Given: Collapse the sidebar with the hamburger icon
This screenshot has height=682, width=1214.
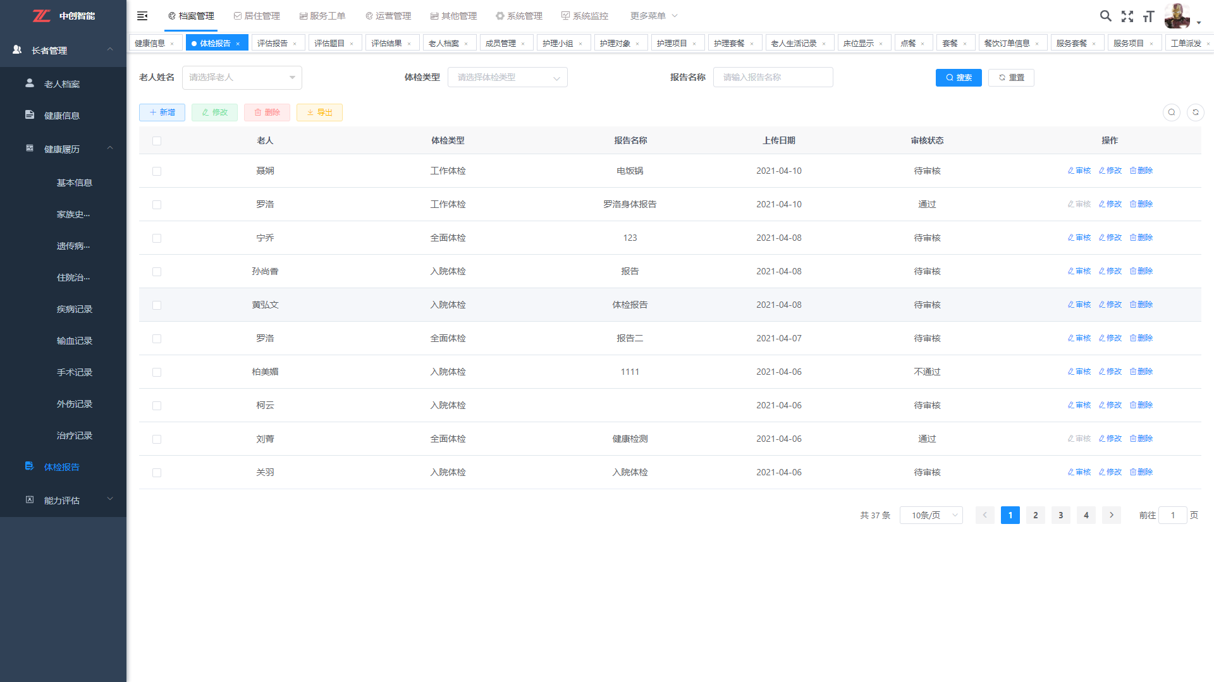Looking at the screenshot, I should click(x=142, y=16).
